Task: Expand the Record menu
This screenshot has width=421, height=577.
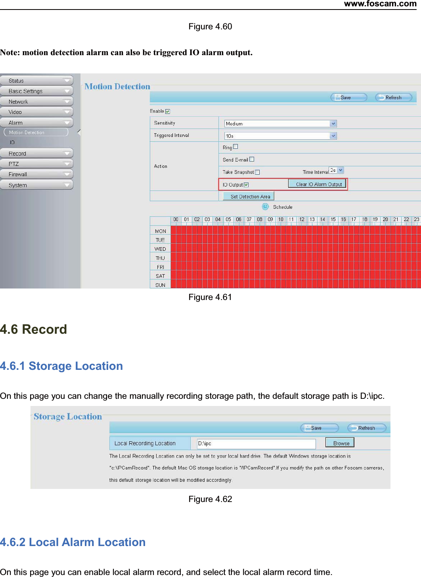Action: click(36, 153)
